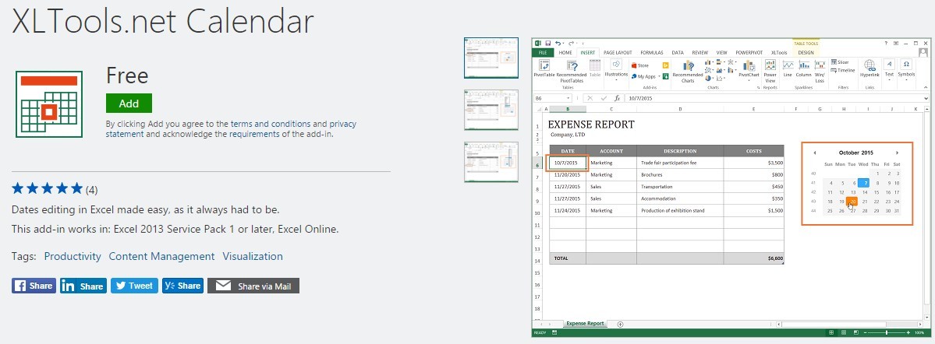Open the Office Store add-ins
Image resolution: width=935 pixels, height=344 pixels.
pyautogui.click(x=639, y=65)
